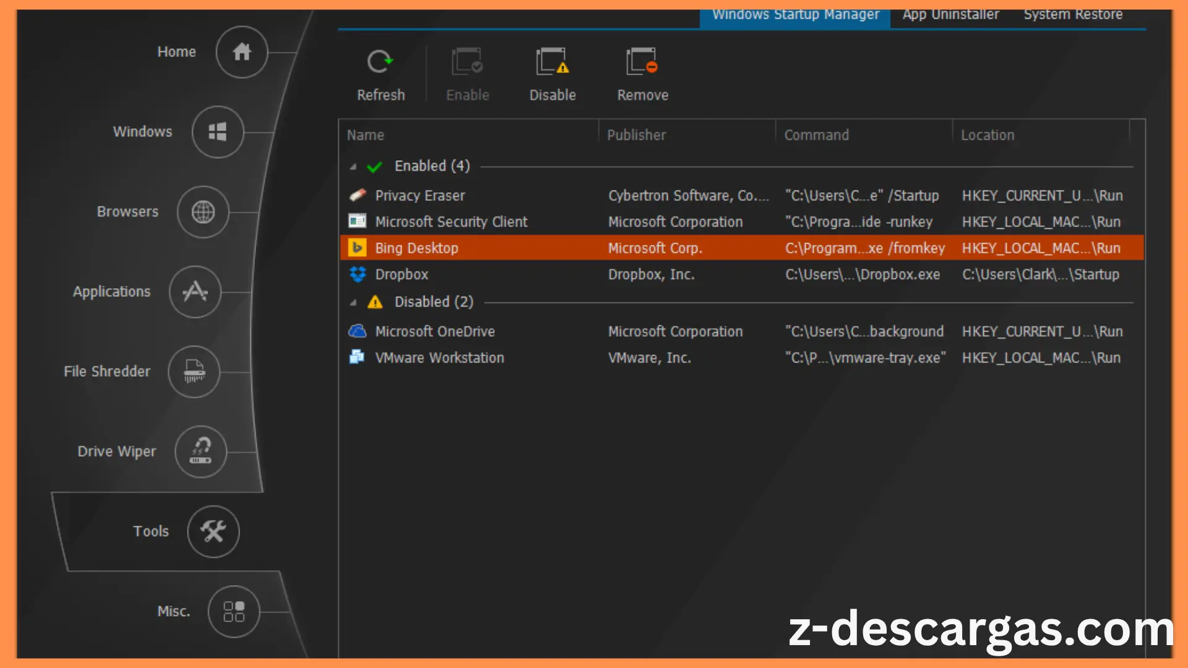Open the Home section icon

tap(241, 52)
